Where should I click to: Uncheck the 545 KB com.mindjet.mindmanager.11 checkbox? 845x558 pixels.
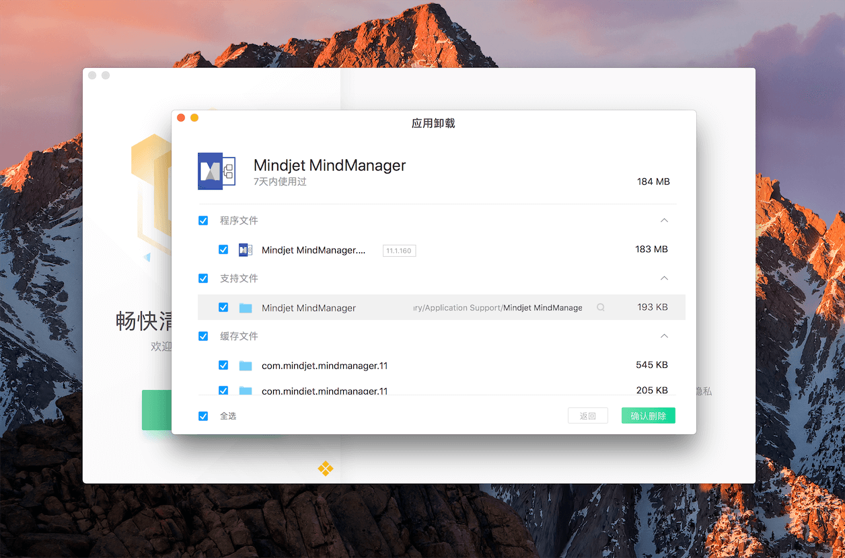(x=223, y=365)
